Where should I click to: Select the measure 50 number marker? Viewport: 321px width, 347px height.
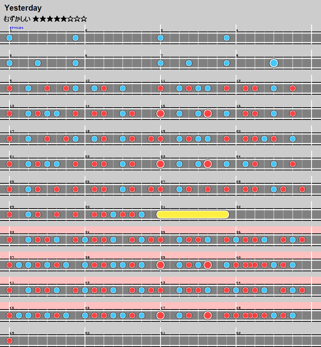pos(87,333)
